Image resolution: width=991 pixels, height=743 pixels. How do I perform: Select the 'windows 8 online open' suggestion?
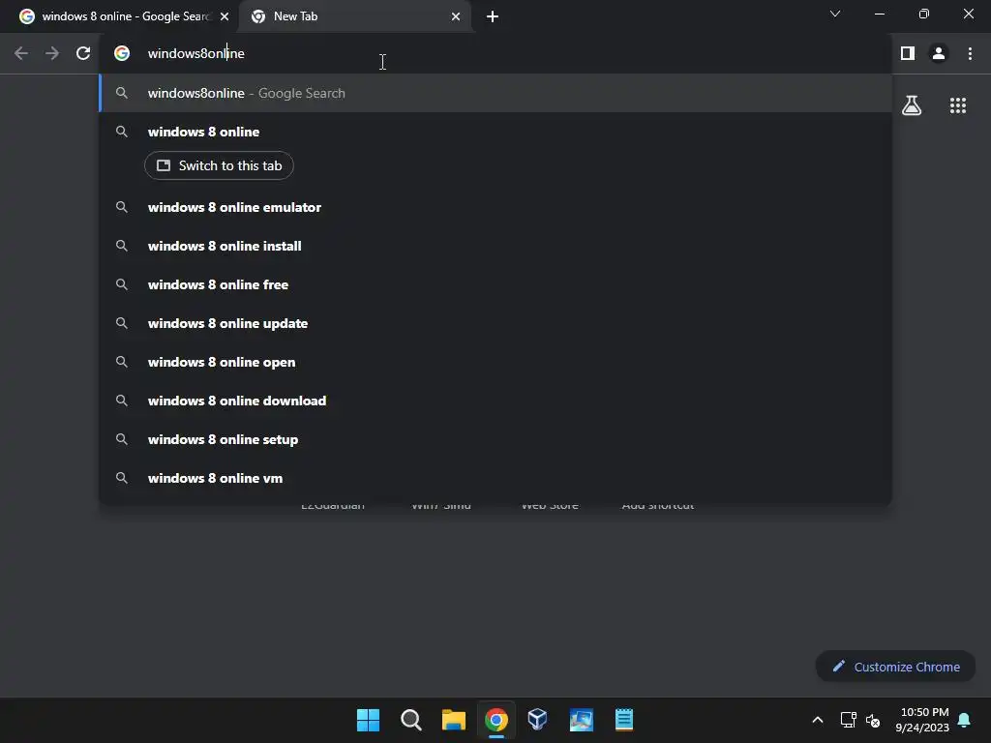click(496, 362)
